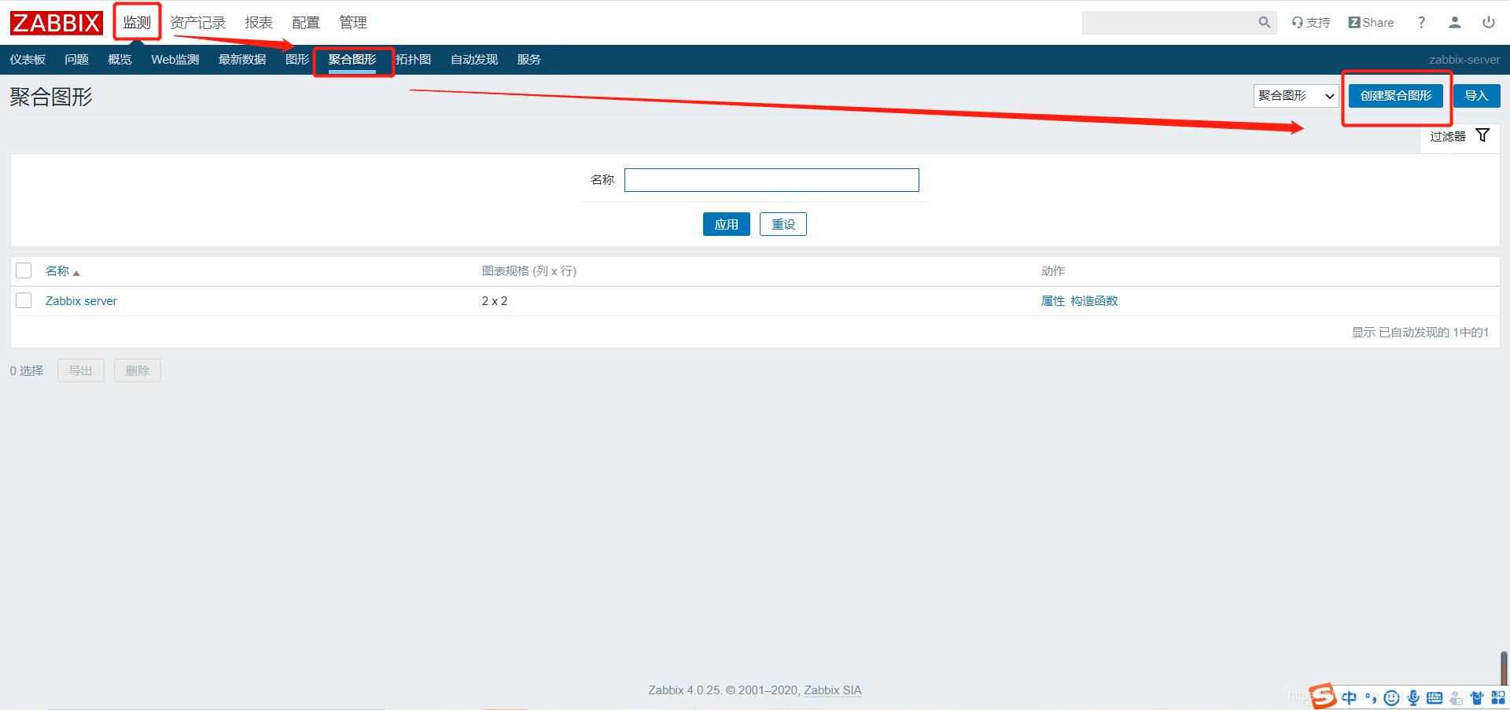
Task: Go to the 拓扑图 submenu
Action: click(413, 60)
